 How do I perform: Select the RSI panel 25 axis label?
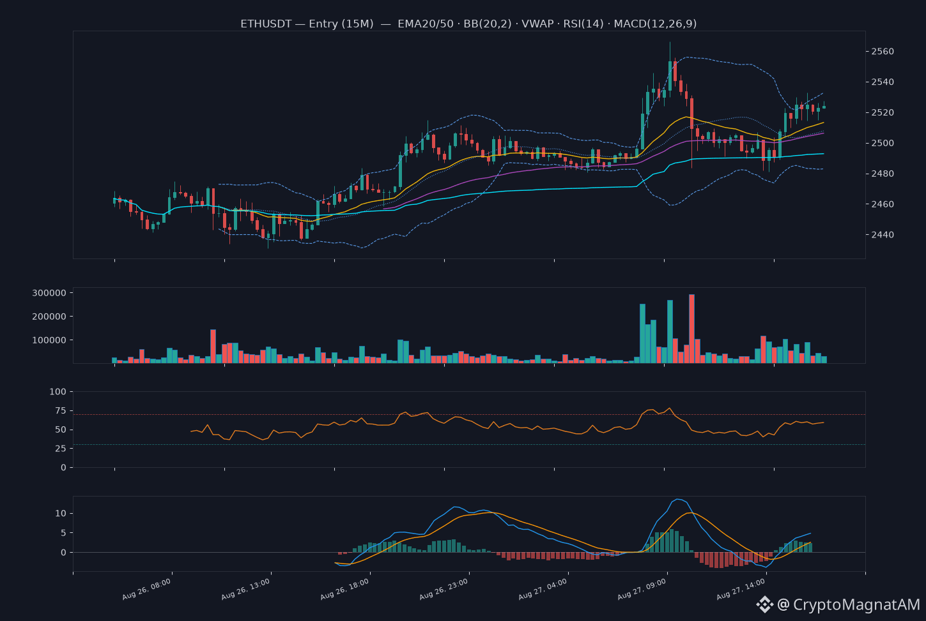[60, 449]
